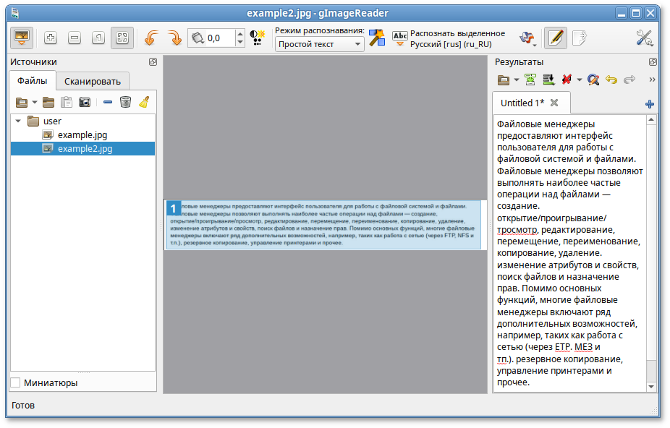Toggle the output pane pencil button

point(556,38)
